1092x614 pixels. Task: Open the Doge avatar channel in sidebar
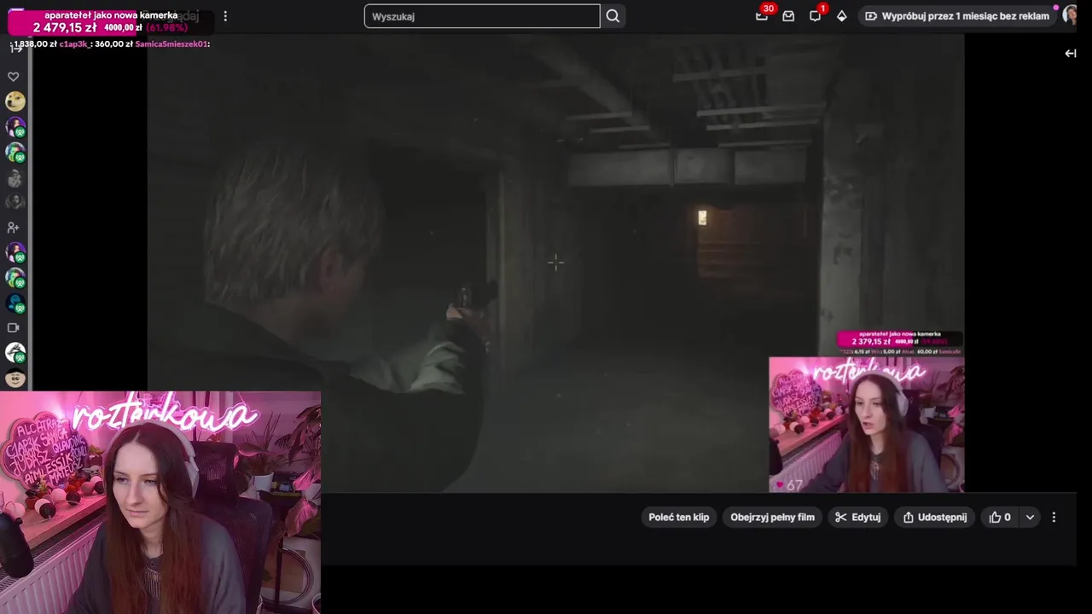point(15,101)
